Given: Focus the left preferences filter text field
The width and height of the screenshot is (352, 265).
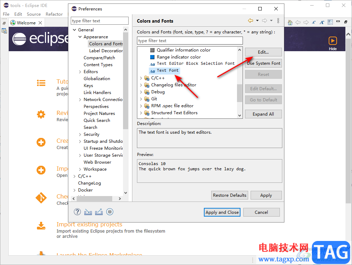Looking at the screenshot, I should click(x=99, y=21).
